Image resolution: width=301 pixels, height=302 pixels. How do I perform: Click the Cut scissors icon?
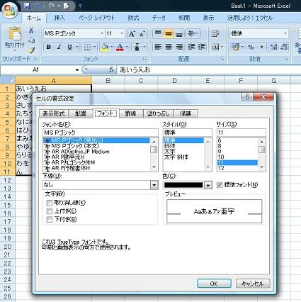(x=31, y=30)
